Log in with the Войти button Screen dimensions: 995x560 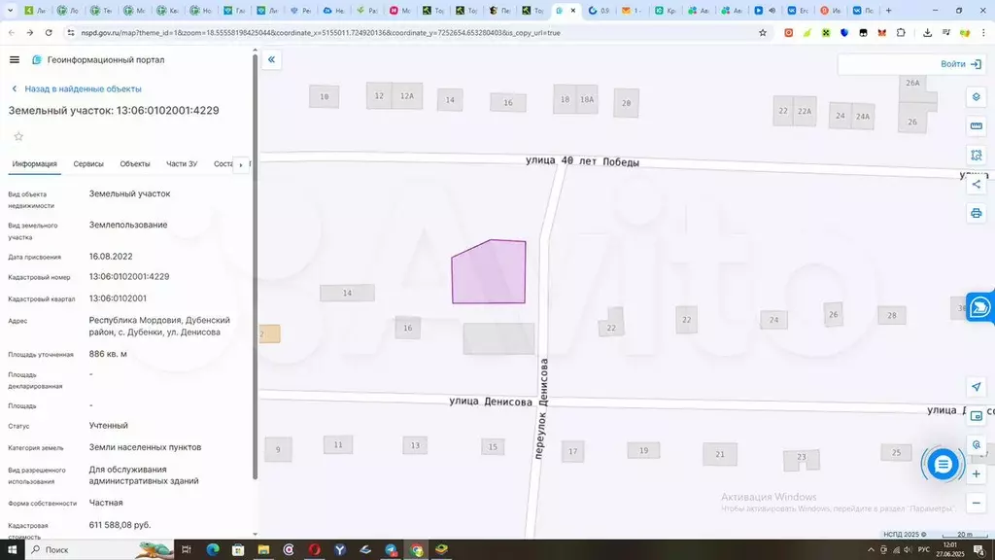pyautogui.click(x=961, y=64)
